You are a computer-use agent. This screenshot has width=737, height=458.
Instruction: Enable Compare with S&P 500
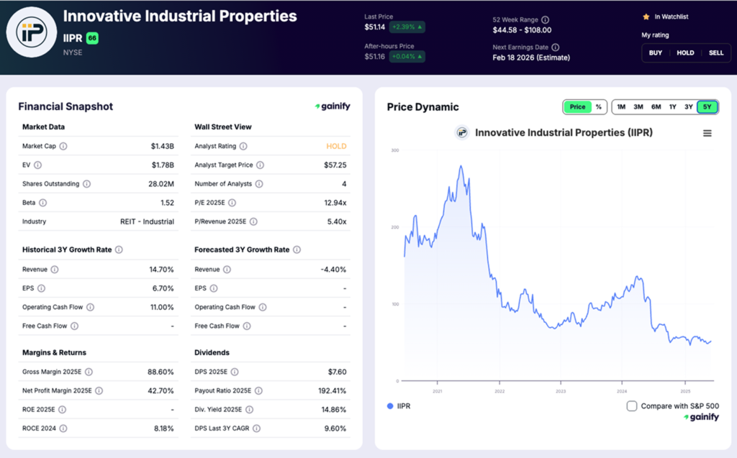tap(631, 406)
